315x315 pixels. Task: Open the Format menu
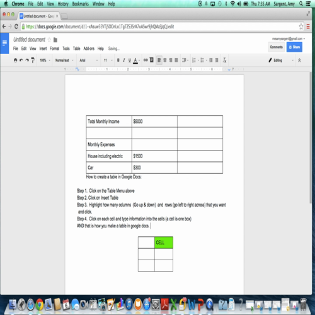[55, 49]
